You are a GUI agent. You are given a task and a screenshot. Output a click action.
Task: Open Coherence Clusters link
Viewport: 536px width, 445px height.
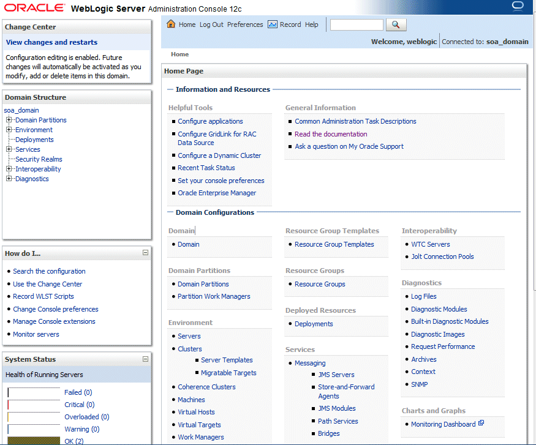pos(206,387)
